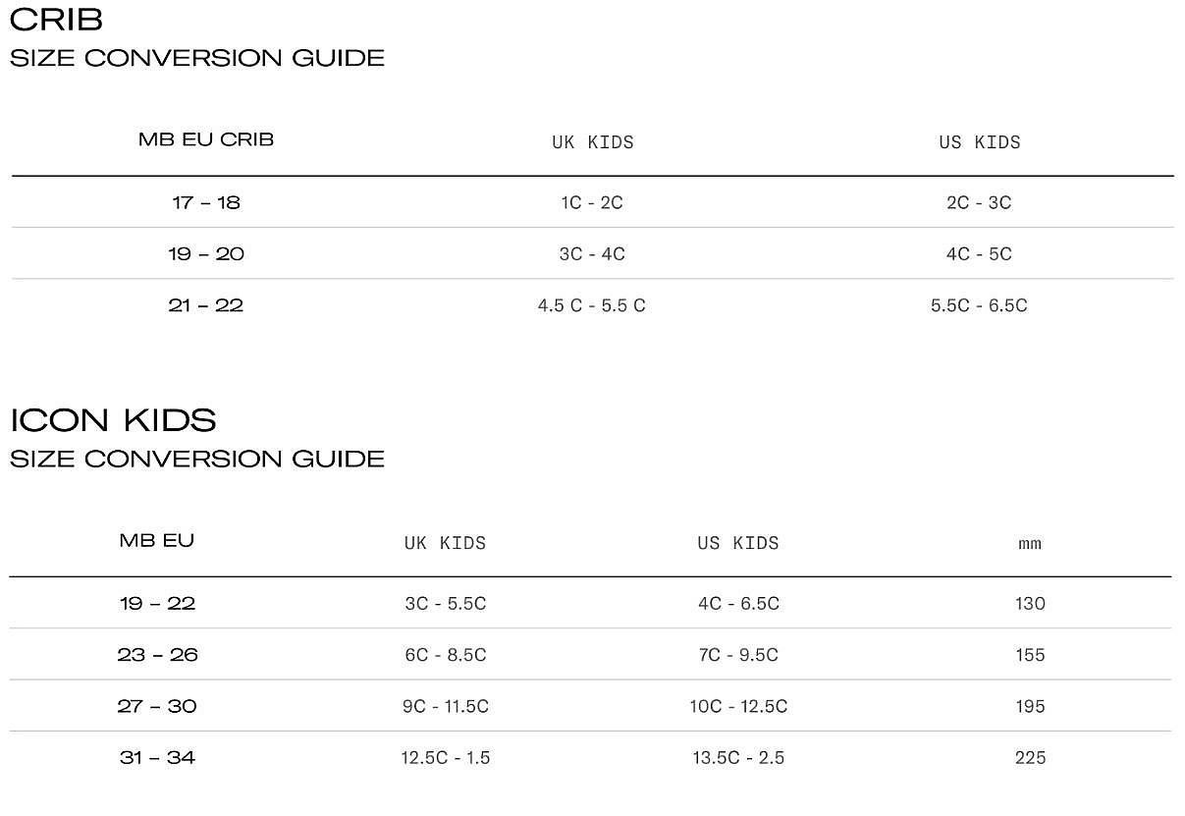Click the 23 – 26 size row
The width and height of the screenshot is (1185, 816).
(590, 655)
